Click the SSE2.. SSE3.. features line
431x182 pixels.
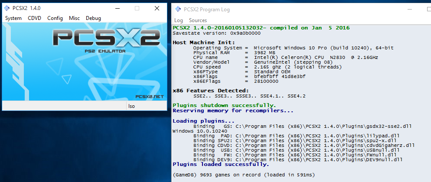tap(249, 96)
